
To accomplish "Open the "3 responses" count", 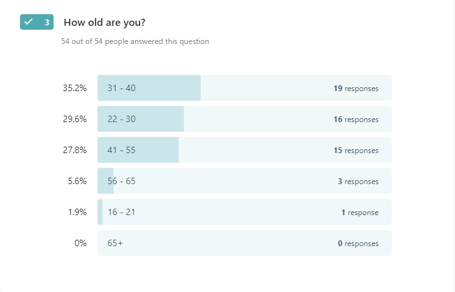I will (358, 182).
